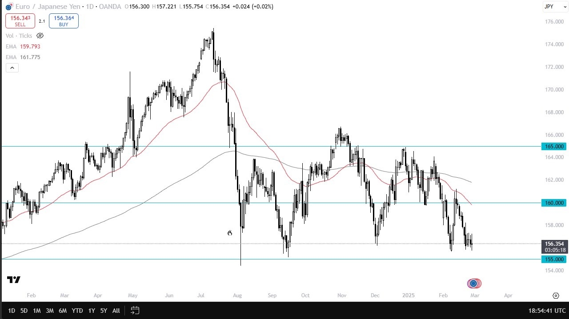Click the 2025 label on the time axis
Screen dimensions: 569x319
pos(408,295)
